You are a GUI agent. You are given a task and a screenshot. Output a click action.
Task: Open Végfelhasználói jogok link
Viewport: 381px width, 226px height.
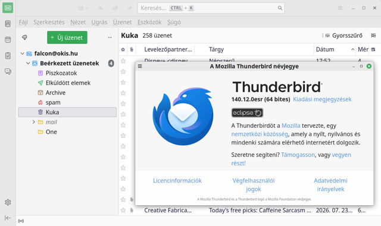coord(254,185)
